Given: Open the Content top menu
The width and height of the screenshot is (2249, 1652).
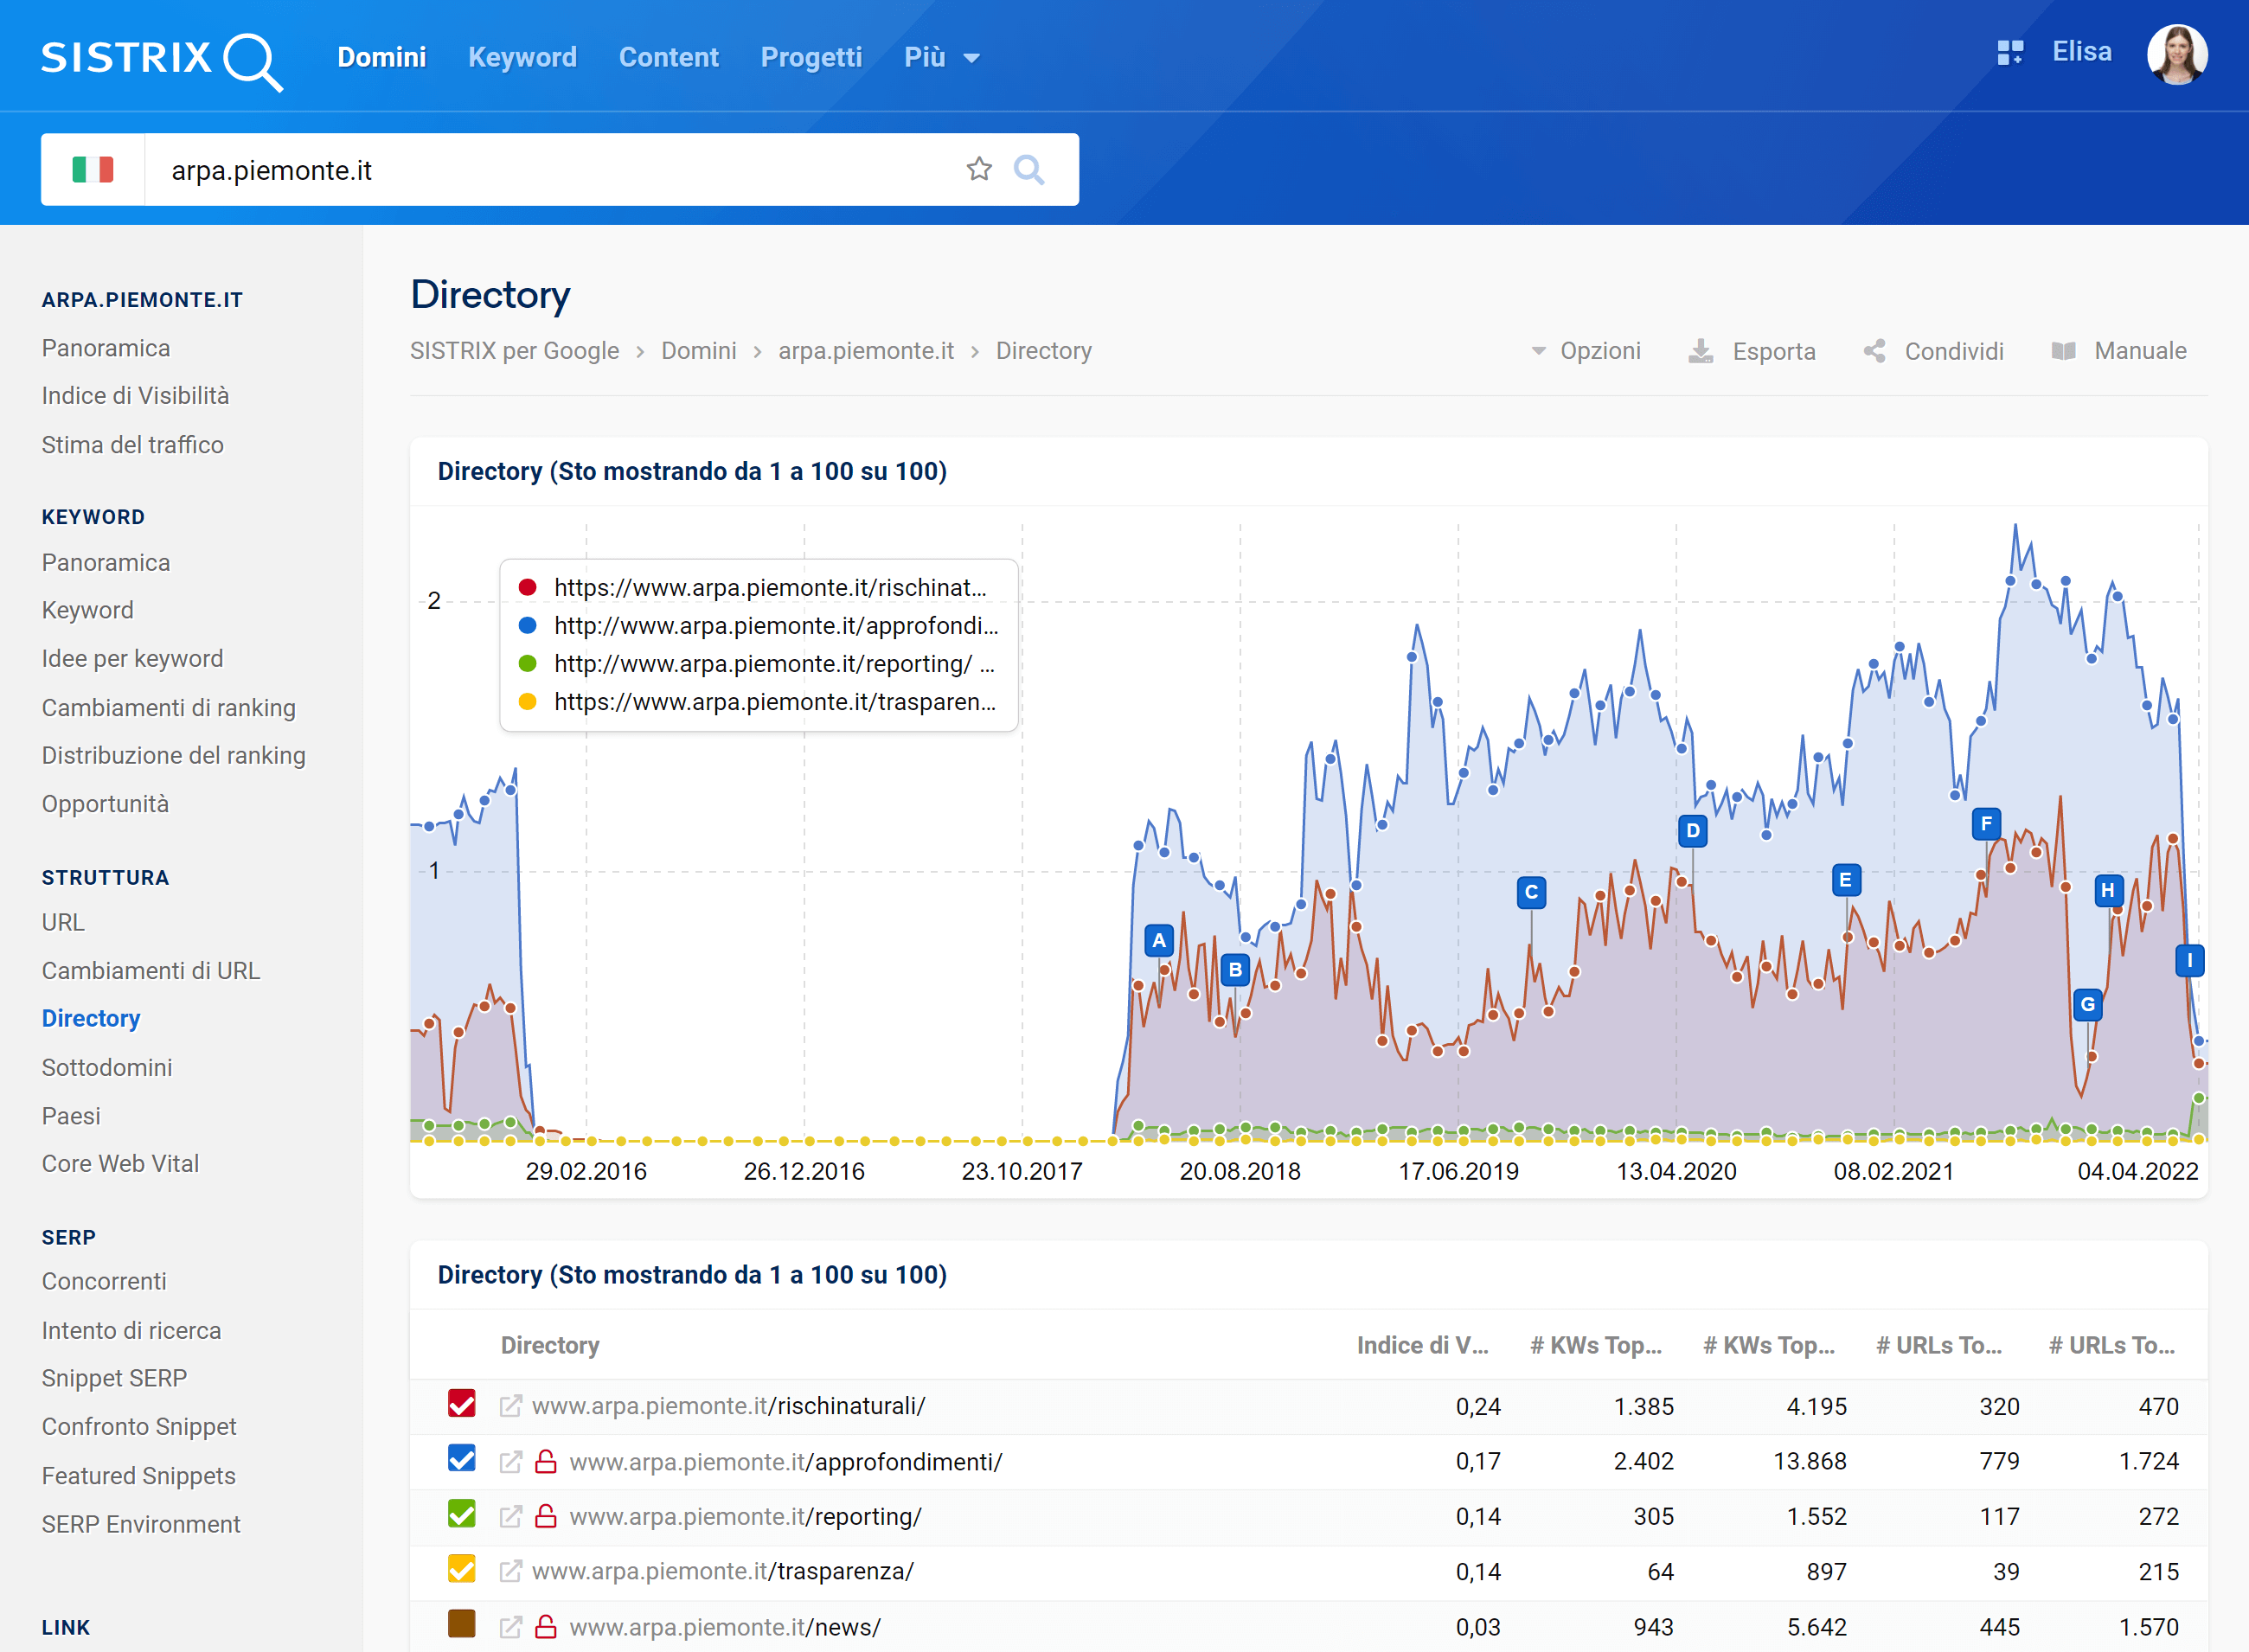Looking at the screenshot, I should (668, 57).
